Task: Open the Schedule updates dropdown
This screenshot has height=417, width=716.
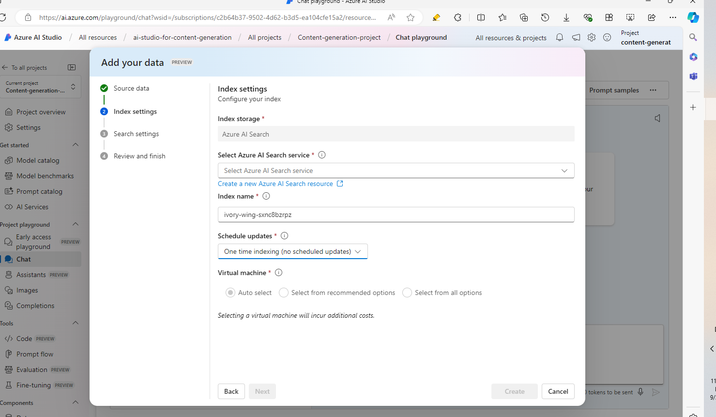Action: (x=292, y=251)
